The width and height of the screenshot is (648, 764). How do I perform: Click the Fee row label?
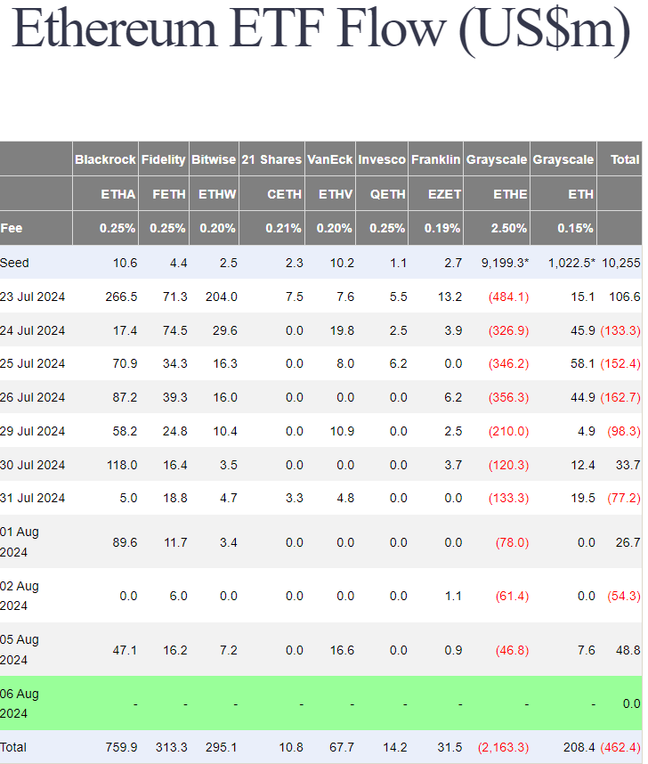[x=12, y=228]
